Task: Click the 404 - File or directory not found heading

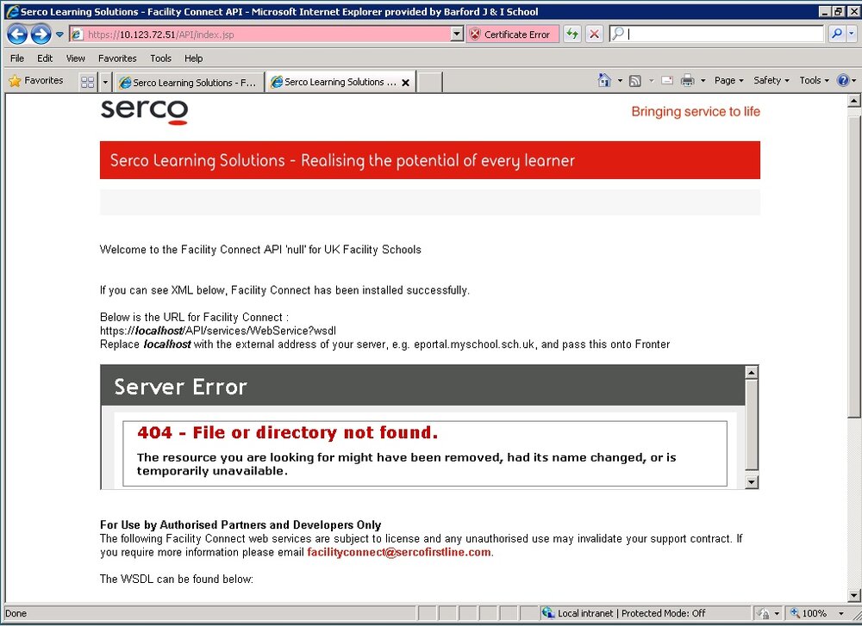Action: (288, 433)
